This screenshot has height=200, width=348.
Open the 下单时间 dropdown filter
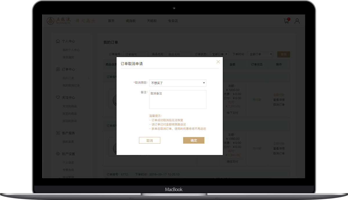pos(261,54)
